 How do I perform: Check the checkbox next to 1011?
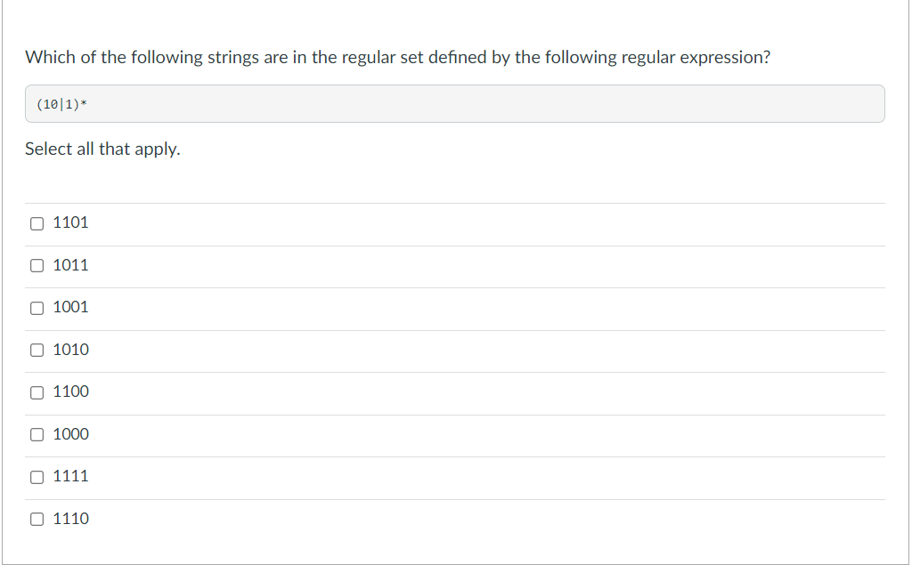click(37, 265)
